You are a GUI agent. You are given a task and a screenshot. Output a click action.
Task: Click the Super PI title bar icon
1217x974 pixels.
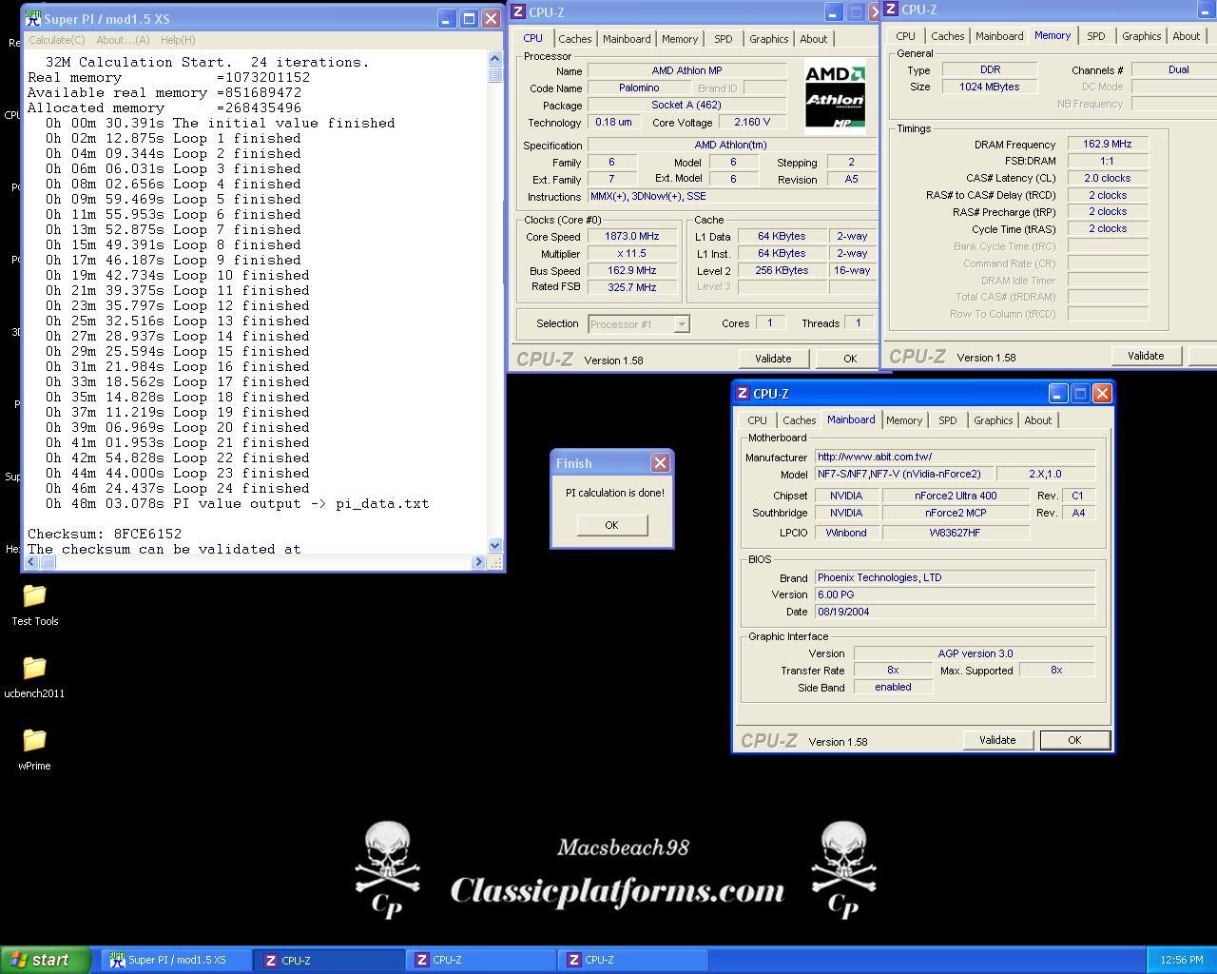[33, 19]
